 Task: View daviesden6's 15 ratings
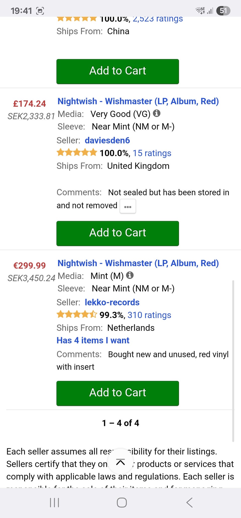click(x=152, y=153)
